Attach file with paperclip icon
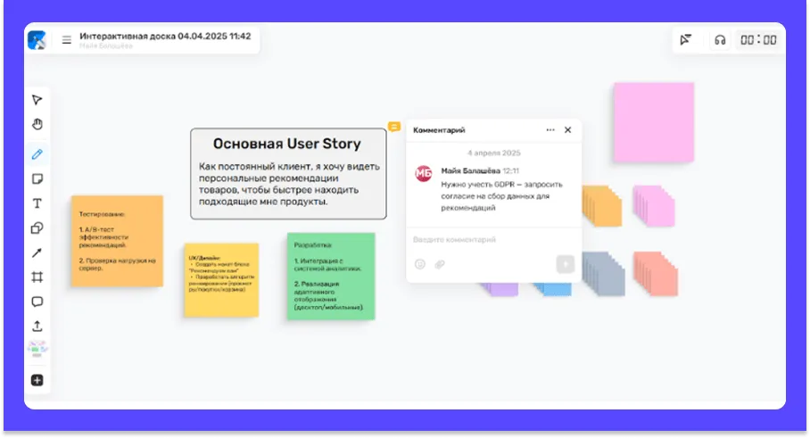Viewport: 810px width, 438px height. point(439,264)
